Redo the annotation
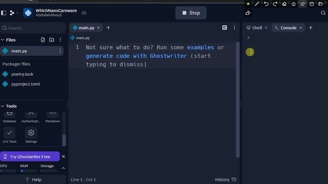Screen dimensions: 328x184 pos(275,4)
